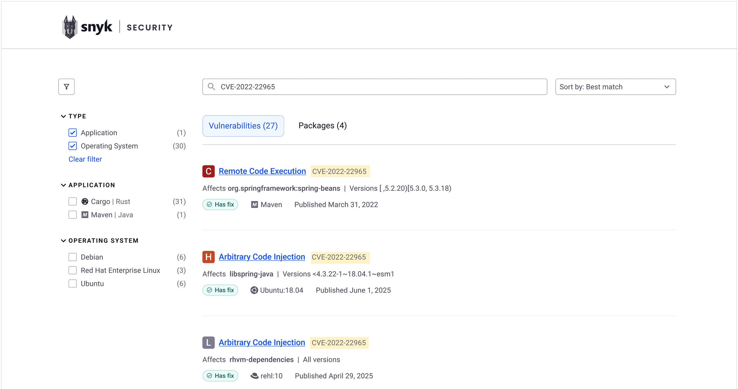Screen dimensions: 738x389
Task: Click CVE-2022-22965 tag beside Remote Code Execution
Action: pos(339,171)
